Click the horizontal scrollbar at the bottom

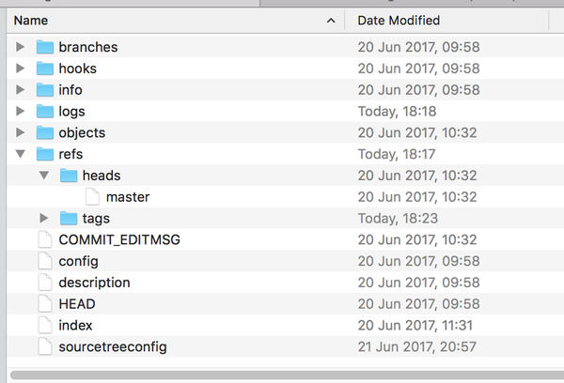[282, 376]
